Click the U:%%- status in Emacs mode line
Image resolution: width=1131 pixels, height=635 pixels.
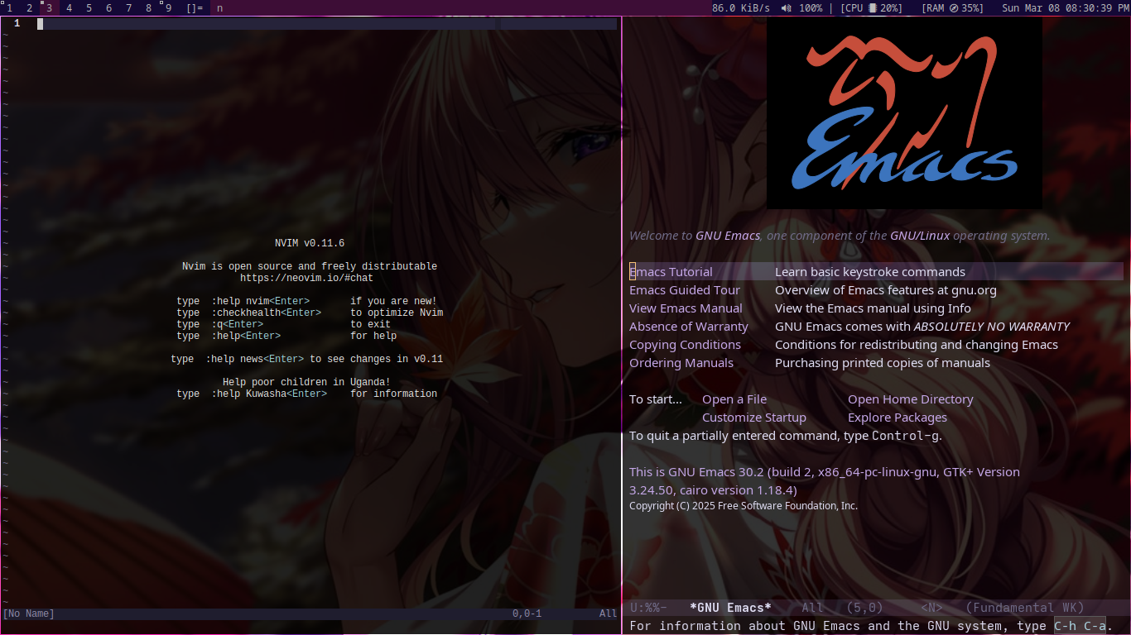[x=648, y=608]
